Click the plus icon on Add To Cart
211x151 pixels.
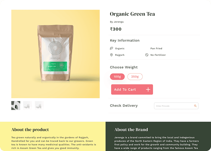[148, 89]
